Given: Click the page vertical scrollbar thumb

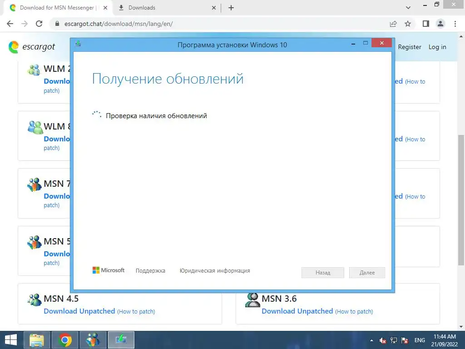Looking at the screenshot, I should pyautogui.click(x=461, y=200).
